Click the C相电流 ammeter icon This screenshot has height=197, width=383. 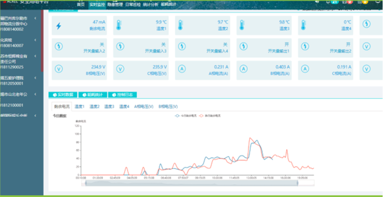305,69
